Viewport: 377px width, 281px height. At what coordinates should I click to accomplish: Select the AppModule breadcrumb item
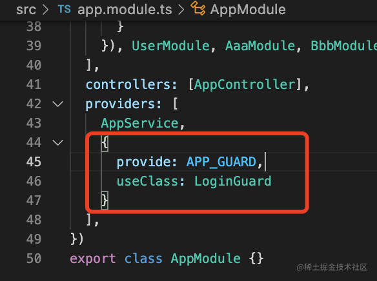pyautogui.click(x=248, y=10)
